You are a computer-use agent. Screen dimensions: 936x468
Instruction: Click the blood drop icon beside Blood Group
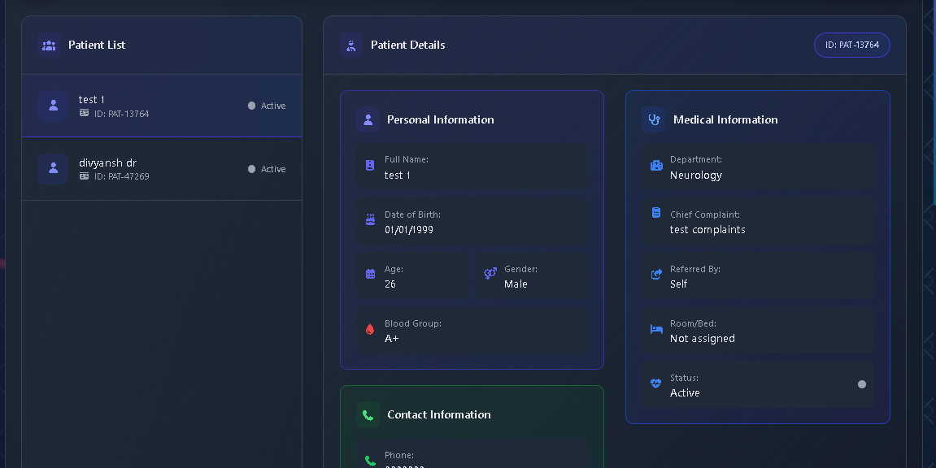pos(370,329)
